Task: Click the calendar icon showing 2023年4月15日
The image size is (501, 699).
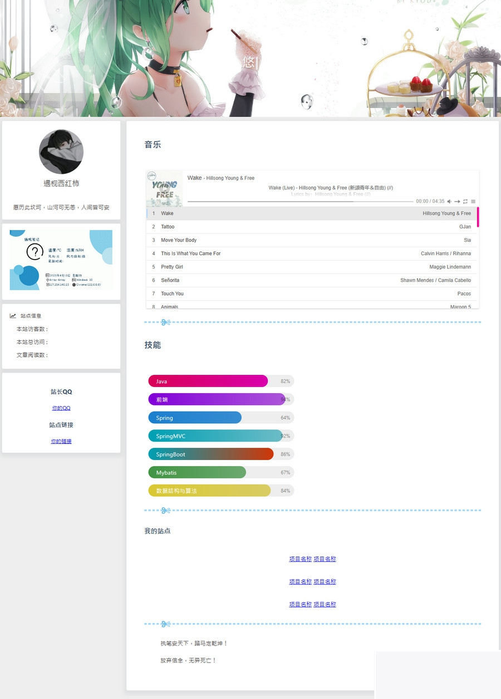Action: pyautogui.click(x=47, y=275)
